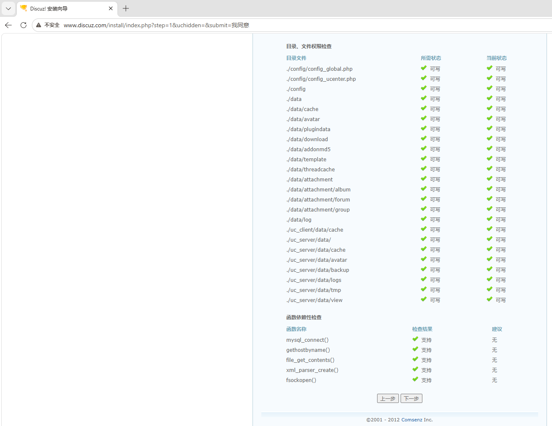Click the 当前状态 column header
This screenshot has width=552, height=426.
[497, 58]
